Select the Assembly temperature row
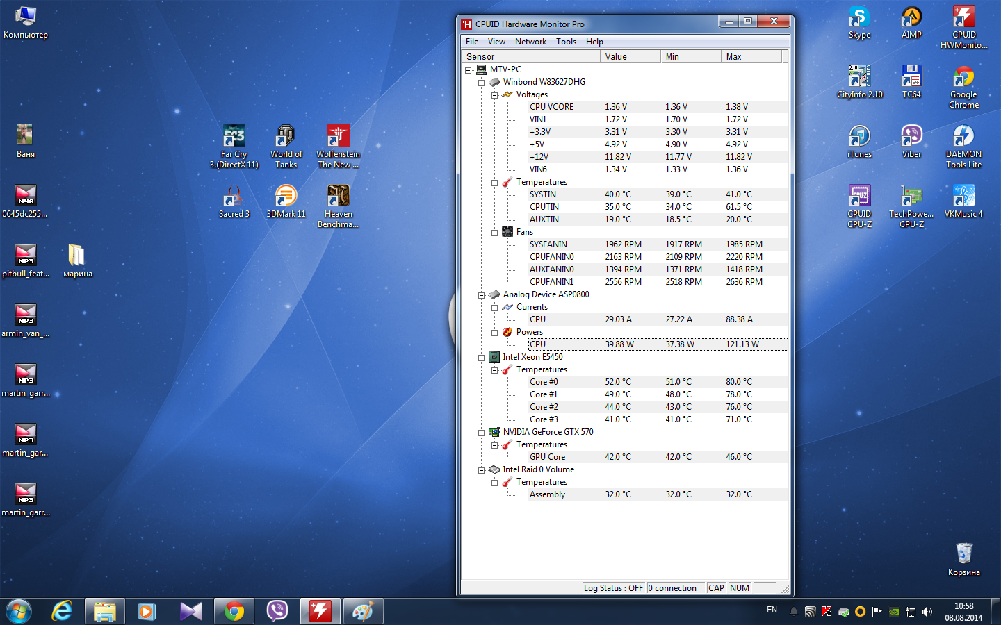The height and width of the screenshot is (625, 1001). click(658, 494)
